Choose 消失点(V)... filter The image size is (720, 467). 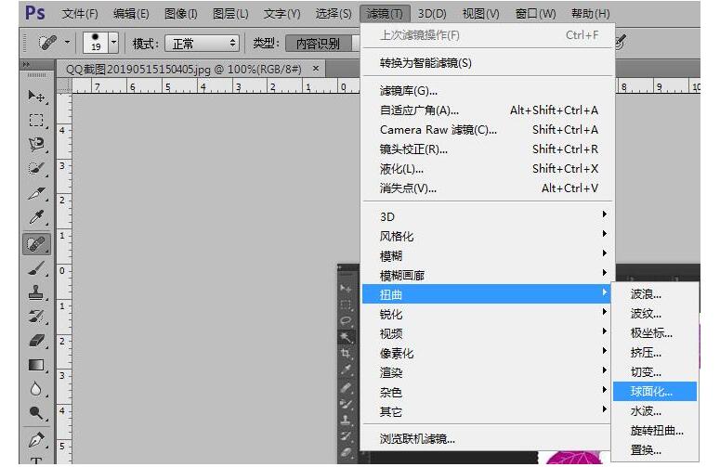488,188
